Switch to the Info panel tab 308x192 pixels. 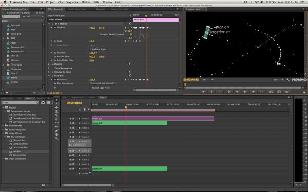20,98
